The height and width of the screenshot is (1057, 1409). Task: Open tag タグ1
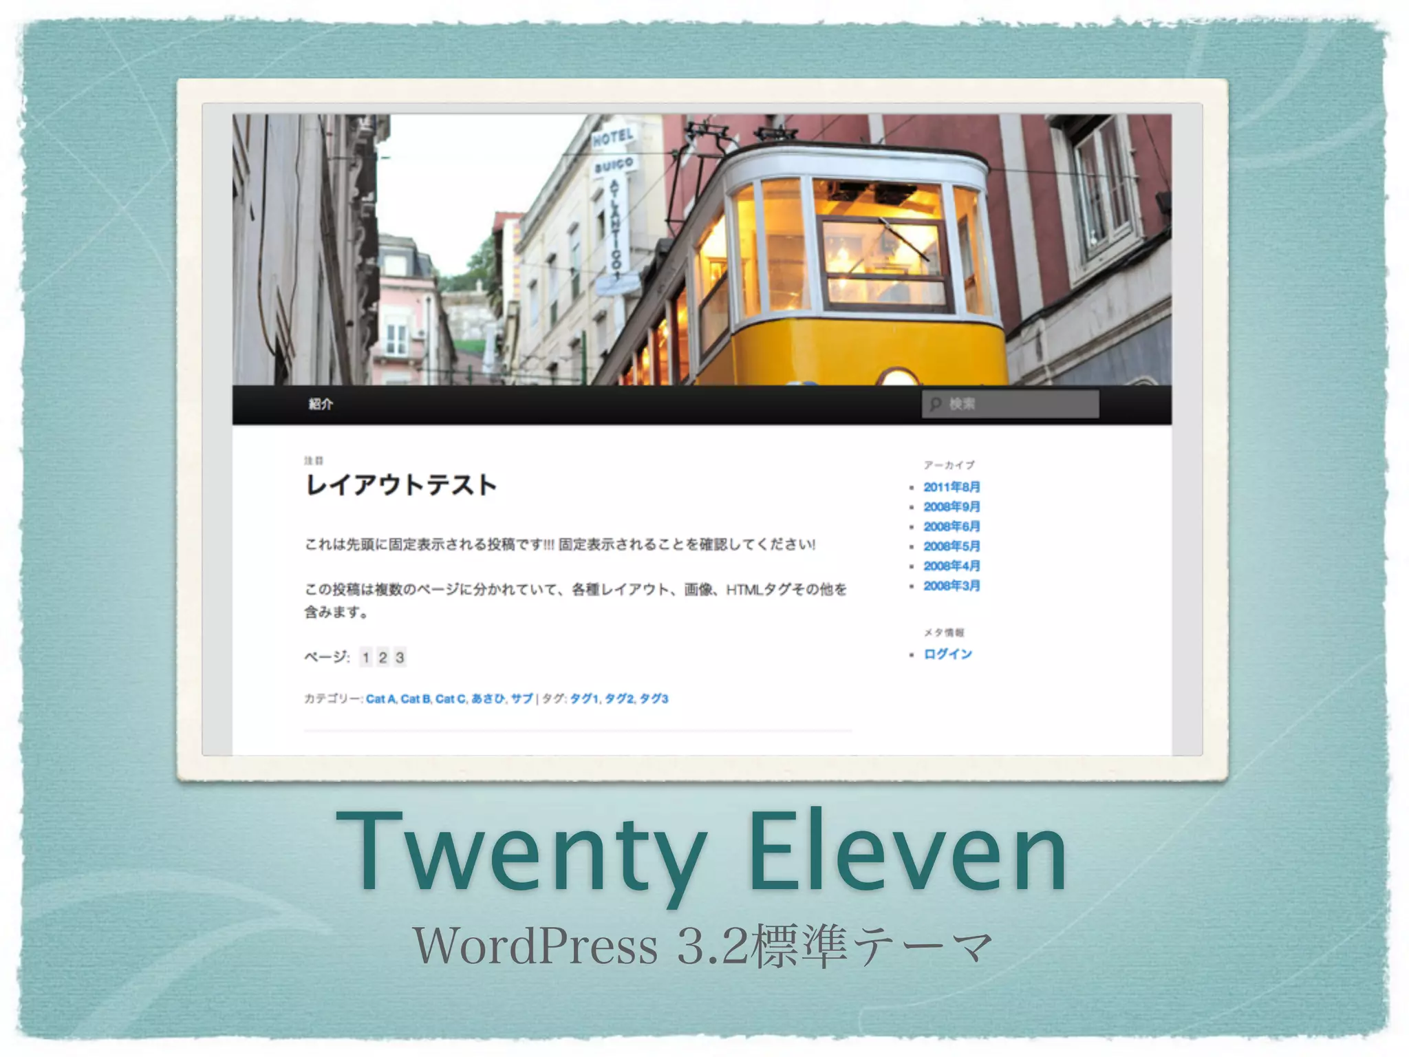[x=584, y=698]
